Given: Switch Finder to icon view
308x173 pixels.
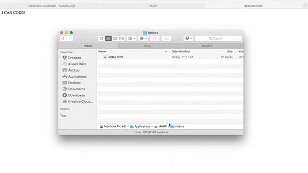Looking at the screenshot, I should [x=102, y=38].
